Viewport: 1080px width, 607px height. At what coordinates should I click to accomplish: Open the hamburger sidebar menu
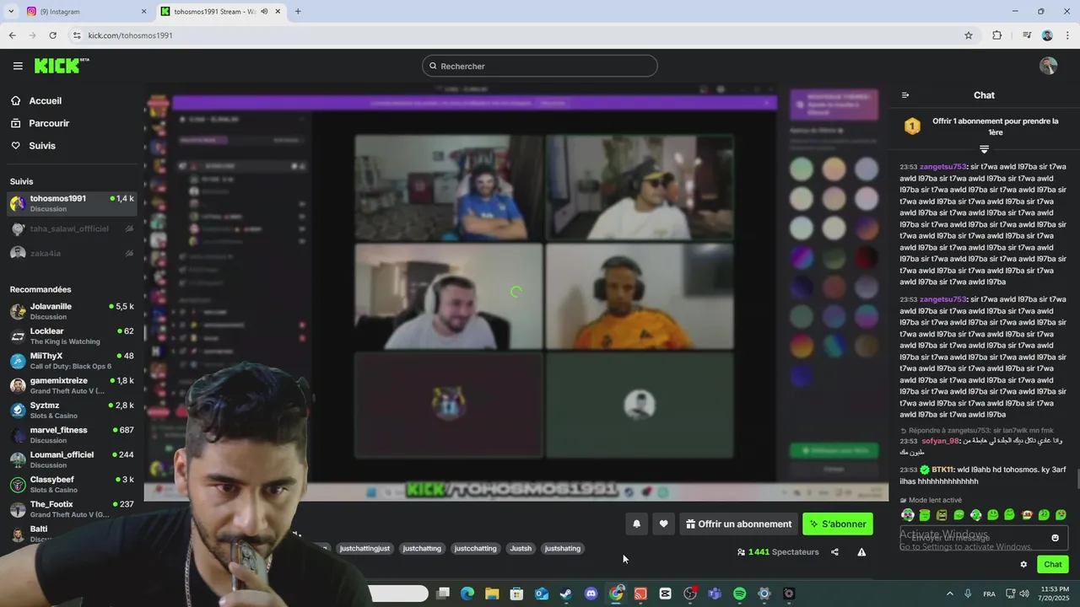point(18,66)
